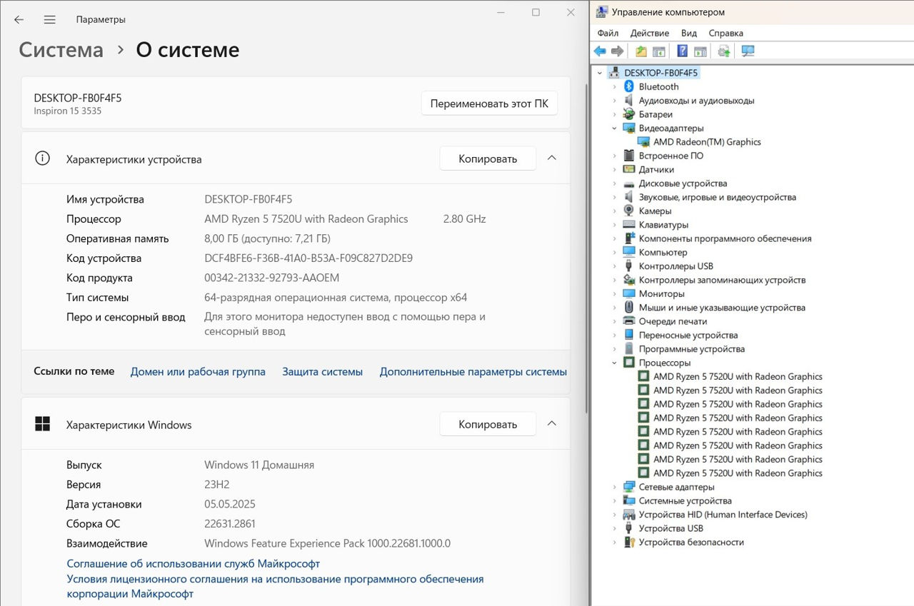Open Защита системы link
The height and width of the screenshot is (606, 914).
322,372
